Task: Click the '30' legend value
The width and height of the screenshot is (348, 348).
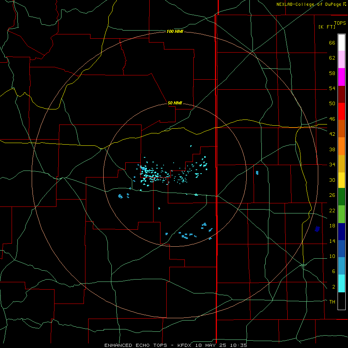Action: 332,180
